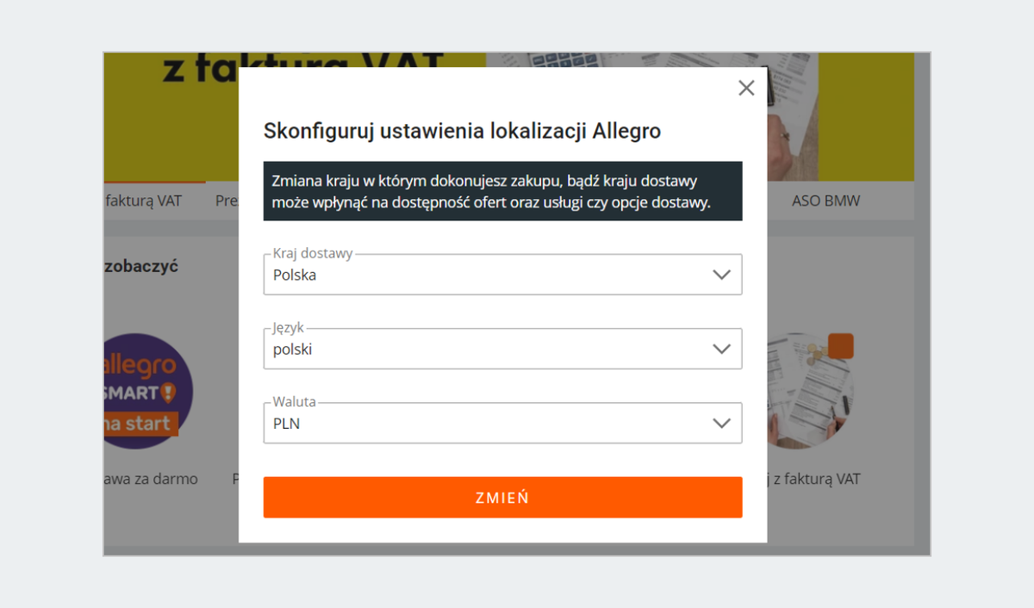Screen dimensions: 1034x608
Task: Click the 'zobaczyć' section heading
Action: point(142,266)
